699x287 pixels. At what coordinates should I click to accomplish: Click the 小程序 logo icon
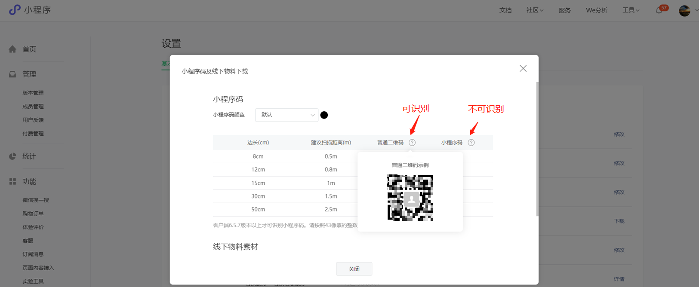coord(15,9)
